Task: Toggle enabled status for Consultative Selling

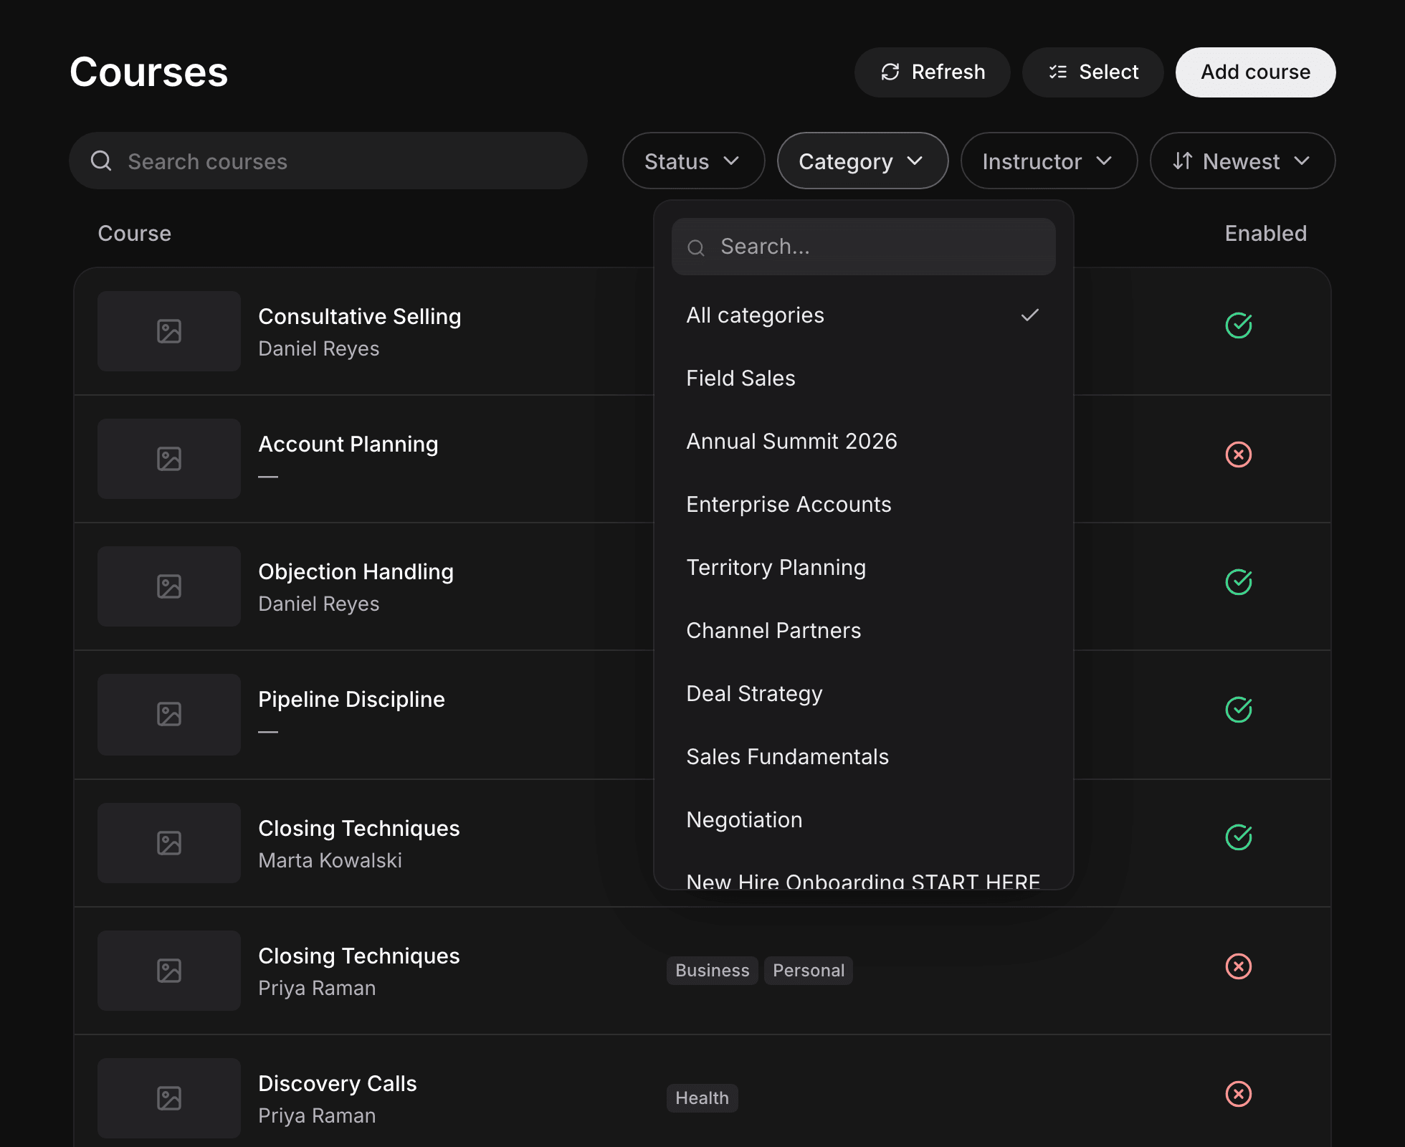Action: tap(1238, 325)
